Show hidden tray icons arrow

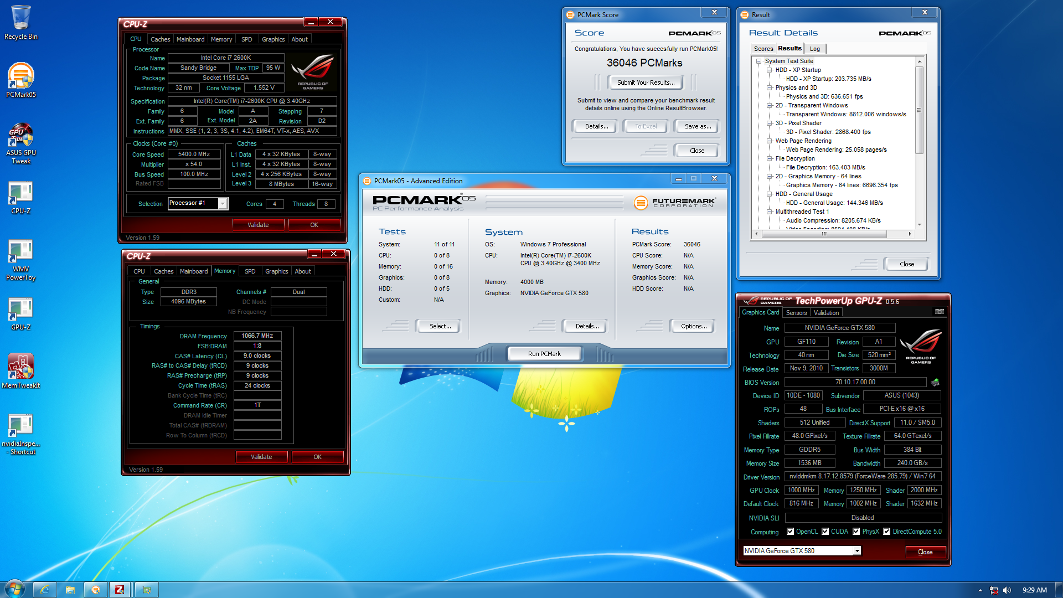click(980, 590)
